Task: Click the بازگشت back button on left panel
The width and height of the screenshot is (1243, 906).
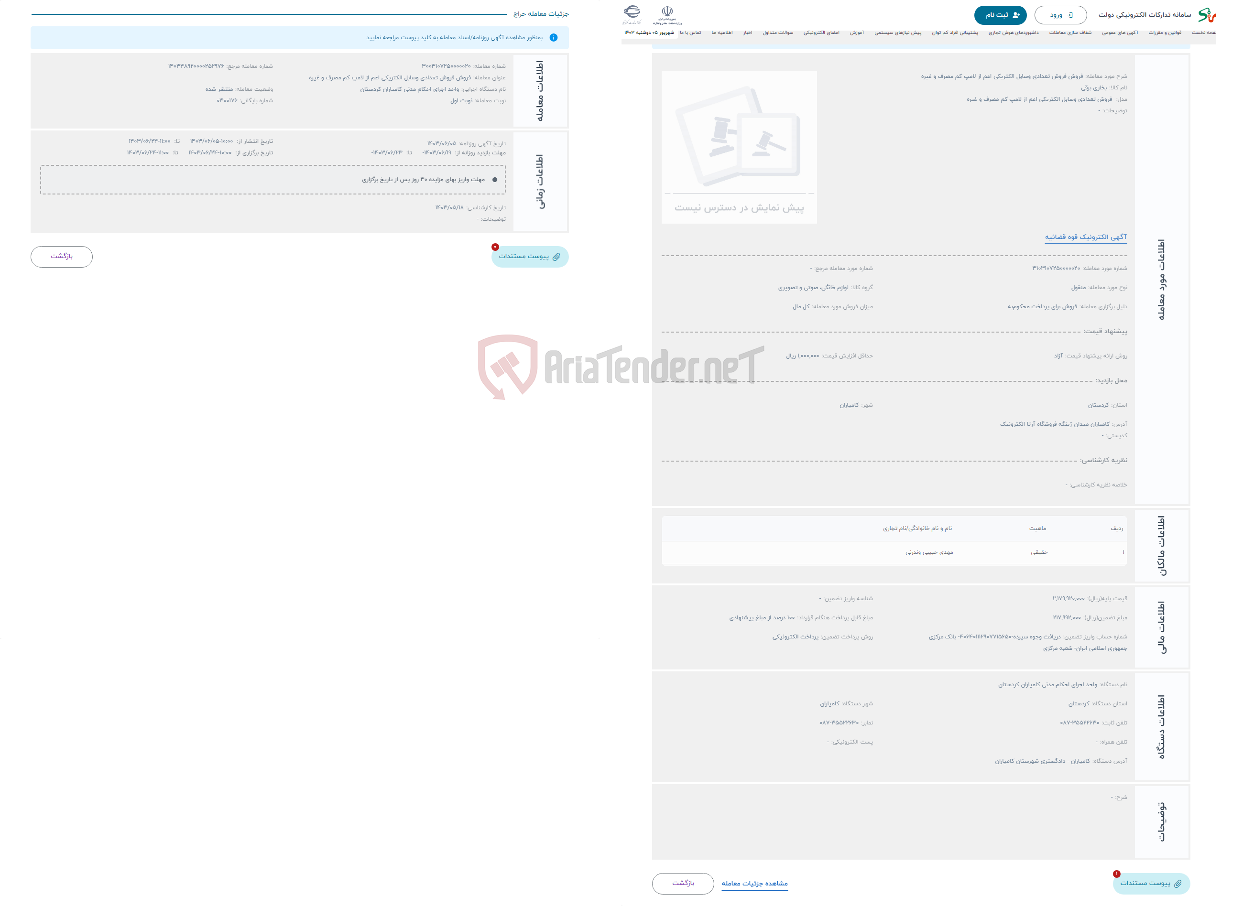Action: [62, 256]
